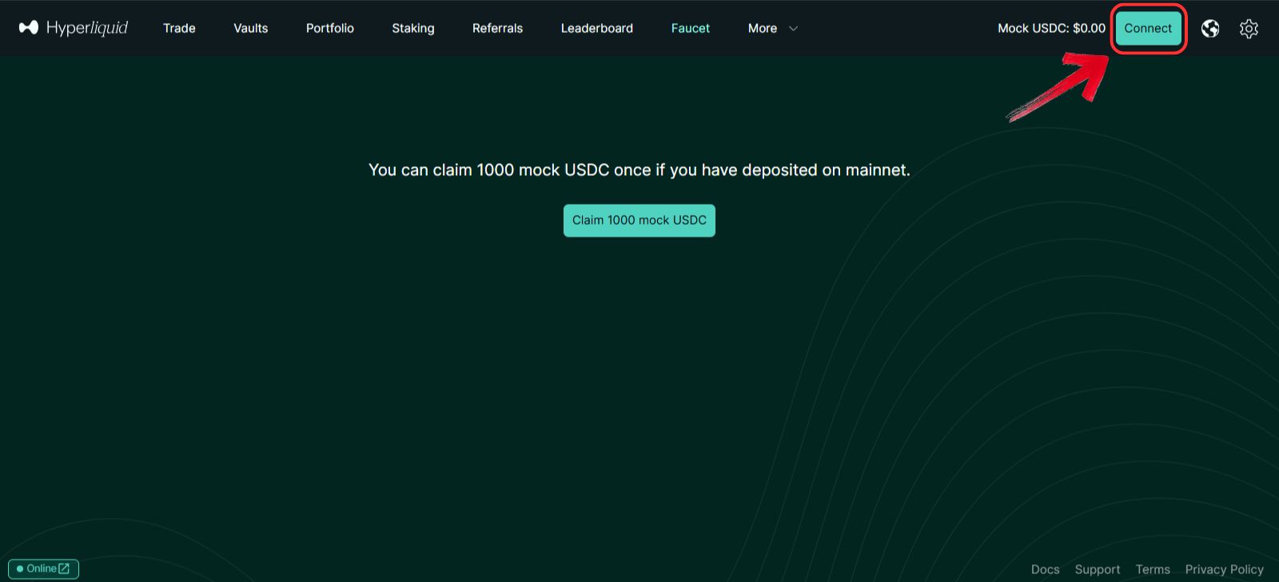Click the Connect wallet button
The width and height of the screenshot is (1279, 582).
click(x=1148, y=28)
